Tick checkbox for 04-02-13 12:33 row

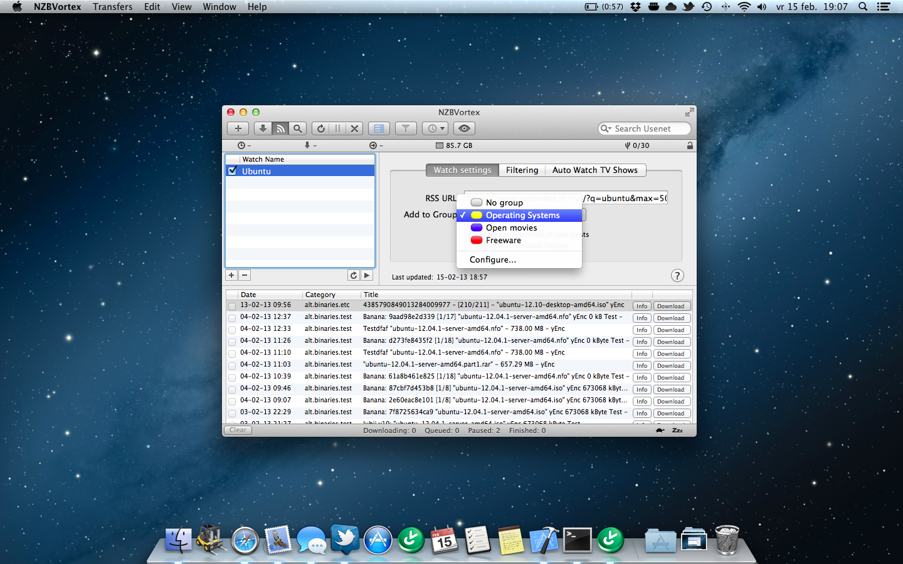232,330
